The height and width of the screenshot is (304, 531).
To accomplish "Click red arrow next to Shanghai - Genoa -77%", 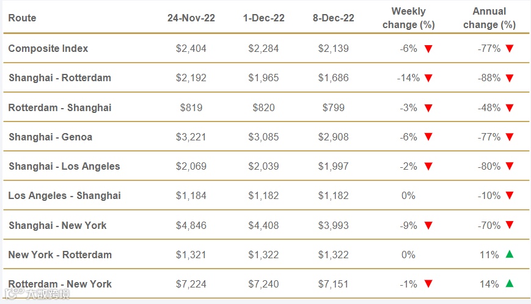I will coord(510,137).
